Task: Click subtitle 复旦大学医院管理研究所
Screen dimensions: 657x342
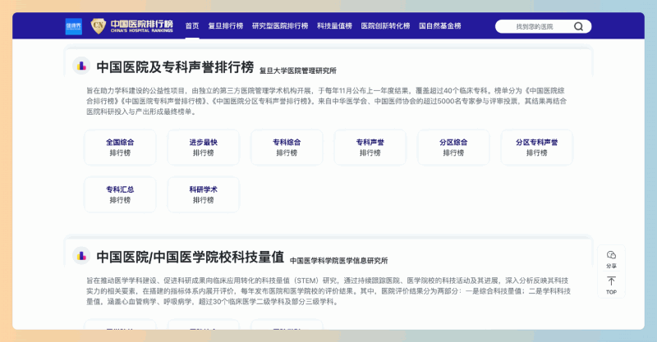Action: click(x=298, y=71)
